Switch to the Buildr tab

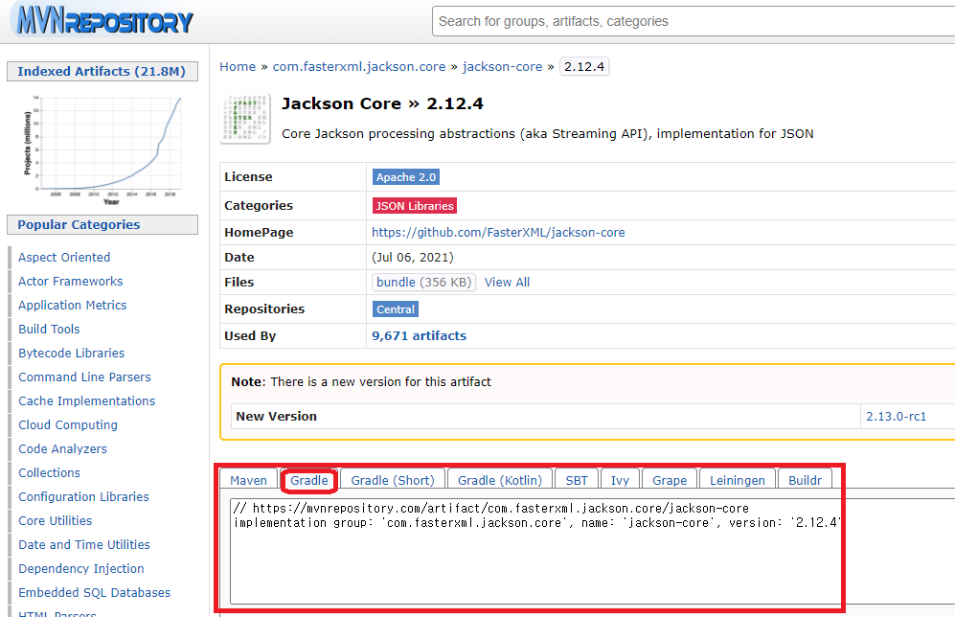pos(806,480)
